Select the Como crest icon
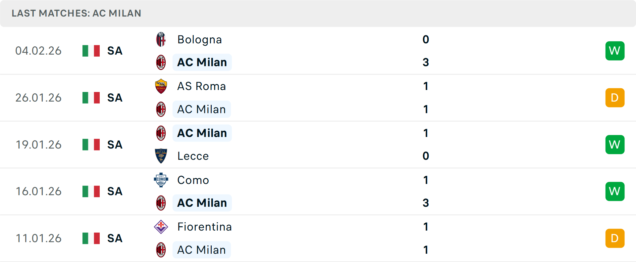 (161, 180)
